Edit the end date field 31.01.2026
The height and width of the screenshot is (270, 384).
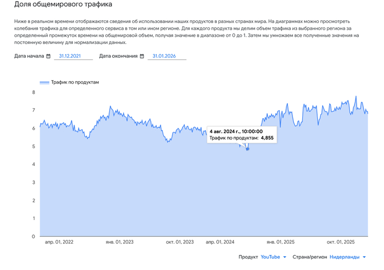coord(167,56)
